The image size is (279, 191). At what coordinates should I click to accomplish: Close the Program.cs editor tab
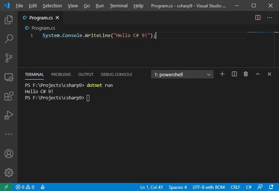click(x=58, y=18)
